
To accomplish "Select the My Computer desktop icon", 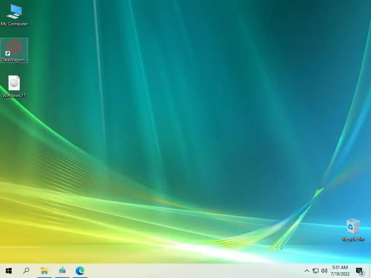I will point(14,15).
